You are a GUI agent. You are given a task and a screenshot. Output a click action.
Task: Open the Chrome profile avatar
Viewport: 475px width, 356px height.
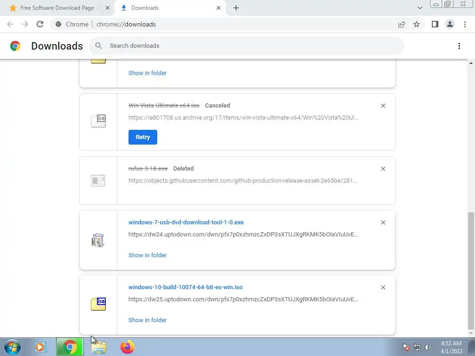point(450,24)
